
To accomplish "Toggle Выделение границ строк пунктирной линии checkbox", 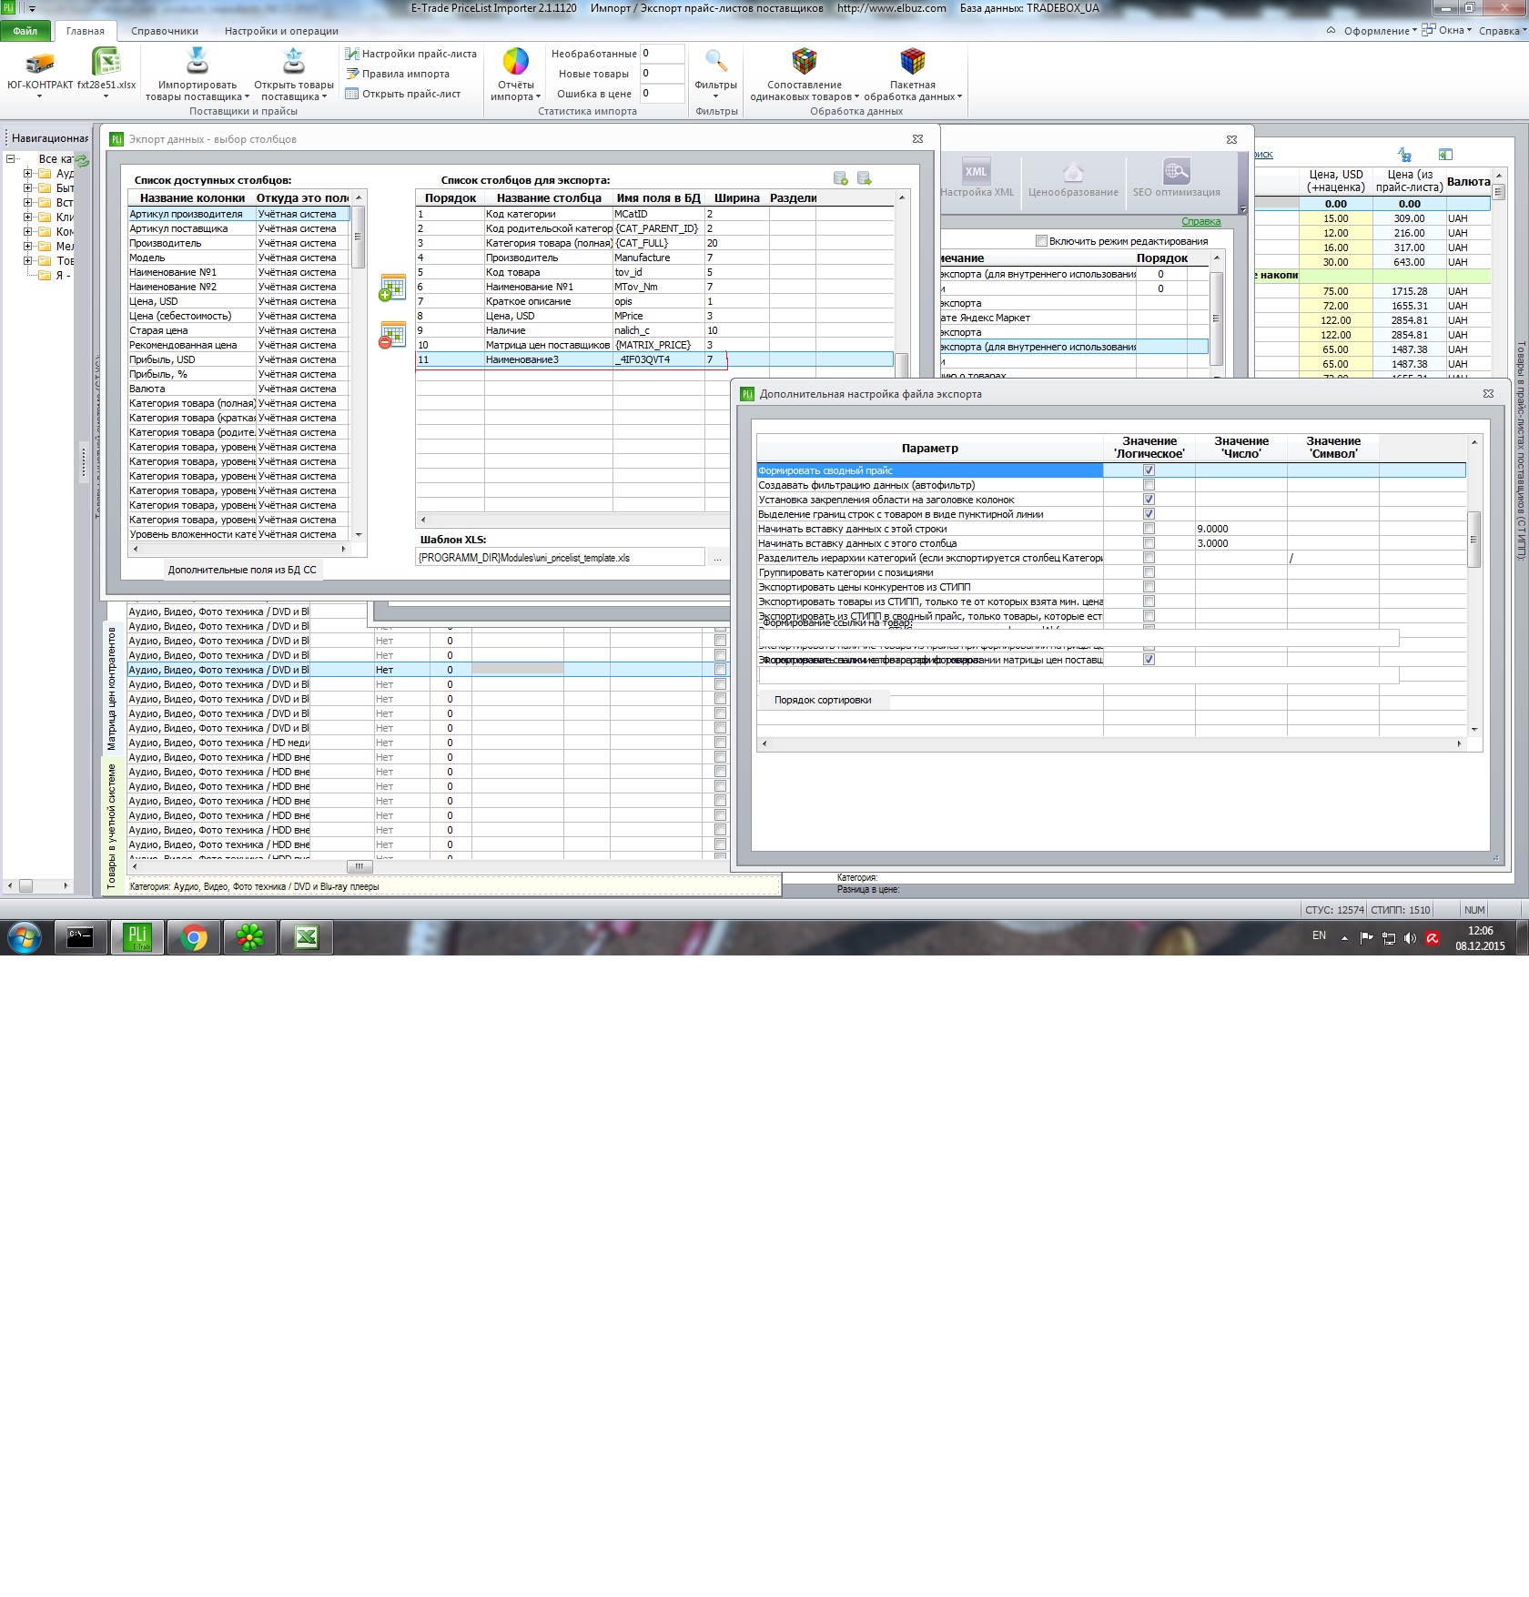I will click(x=1149, y=514).
